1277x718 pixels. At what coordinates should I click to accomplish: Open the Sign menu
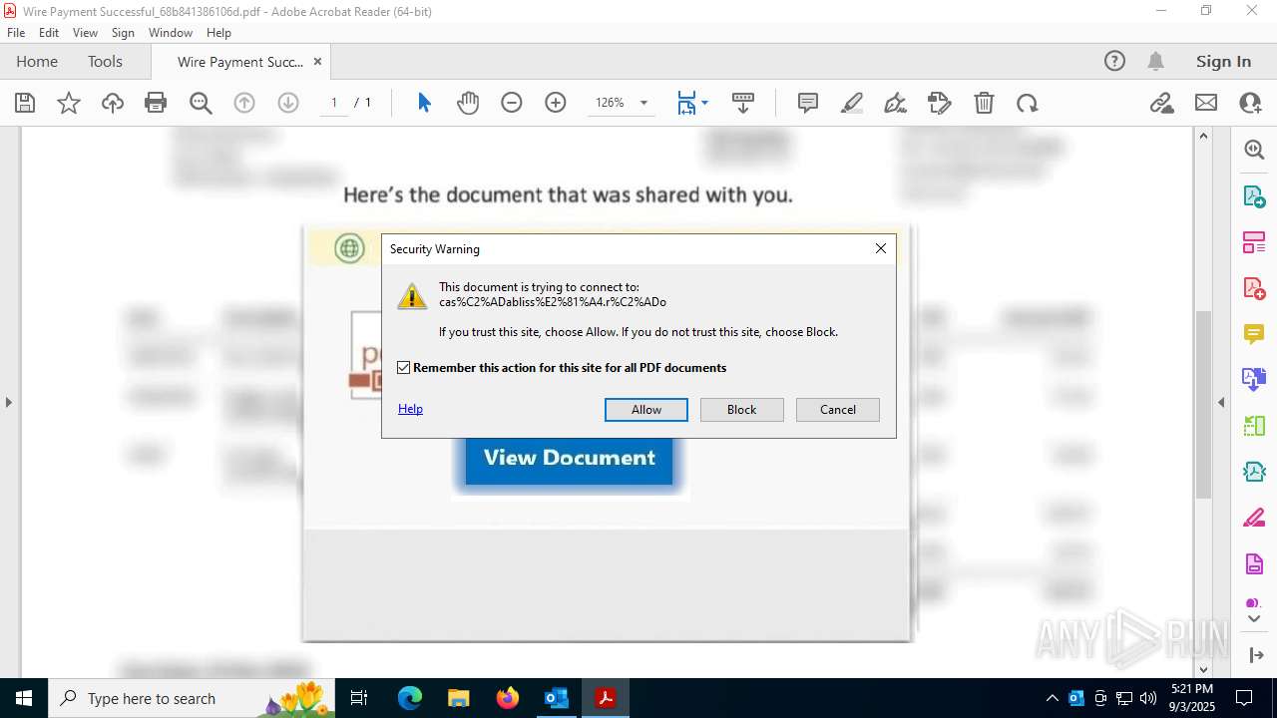[x=123, y=33]
